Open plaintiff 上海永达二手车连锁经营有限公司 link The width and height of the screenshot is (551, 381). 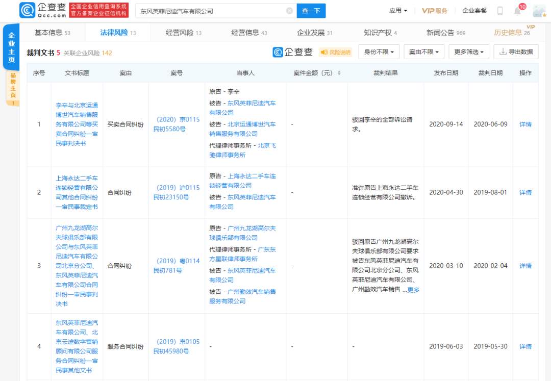242,181
